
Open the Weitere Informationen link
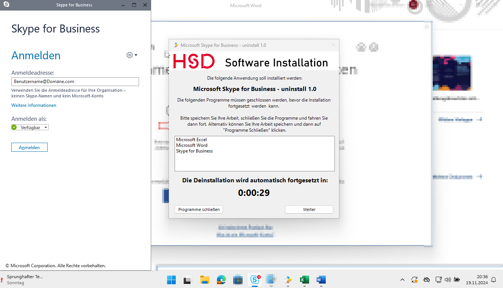34,105
